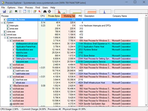This screenshot has width=148, height=111.
Task: Click the dasHost.exe process icon
Action: click(14, 80)
